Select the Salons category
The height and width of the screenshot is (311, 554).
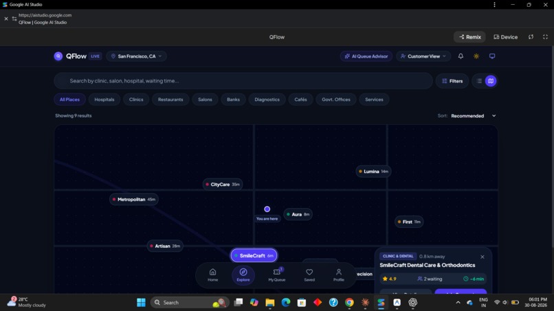pos(205,100)
